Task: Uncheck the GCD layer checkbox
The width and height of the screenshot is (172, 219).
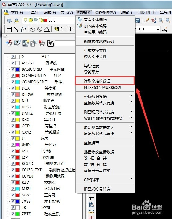Action: click(13, 126)
